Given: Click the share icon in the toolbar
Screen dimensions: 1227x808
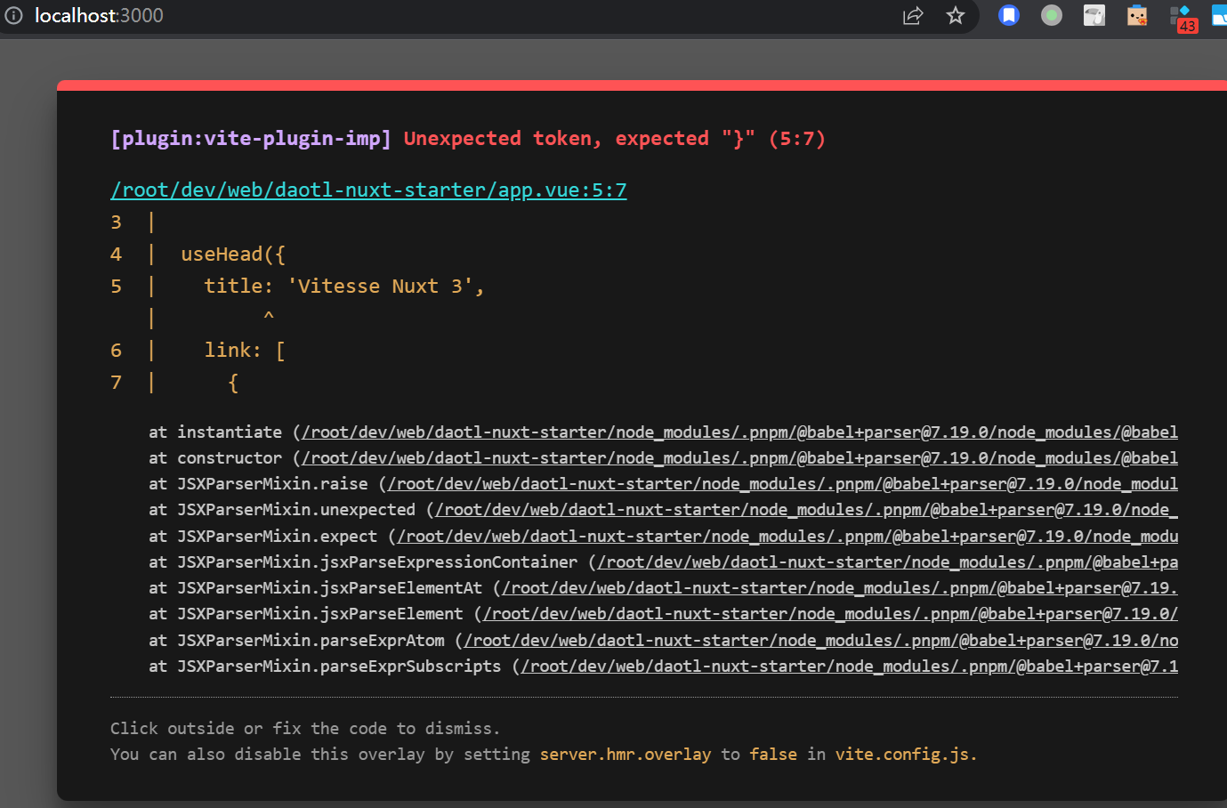Looking at the screenshot, I should pyautogui.click(x=913, y=15).
